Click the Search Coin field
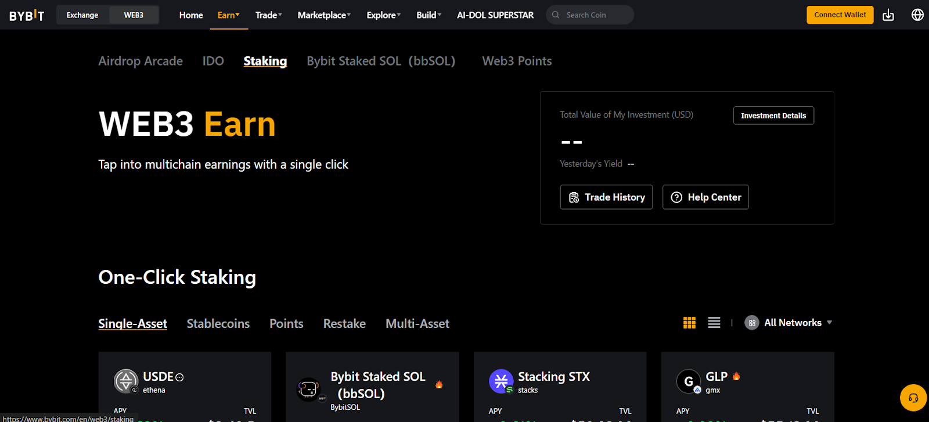 click(x=595, y=15)
